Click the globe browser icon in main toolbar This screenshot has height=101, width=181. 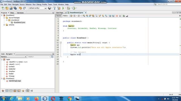coord(49,8)
